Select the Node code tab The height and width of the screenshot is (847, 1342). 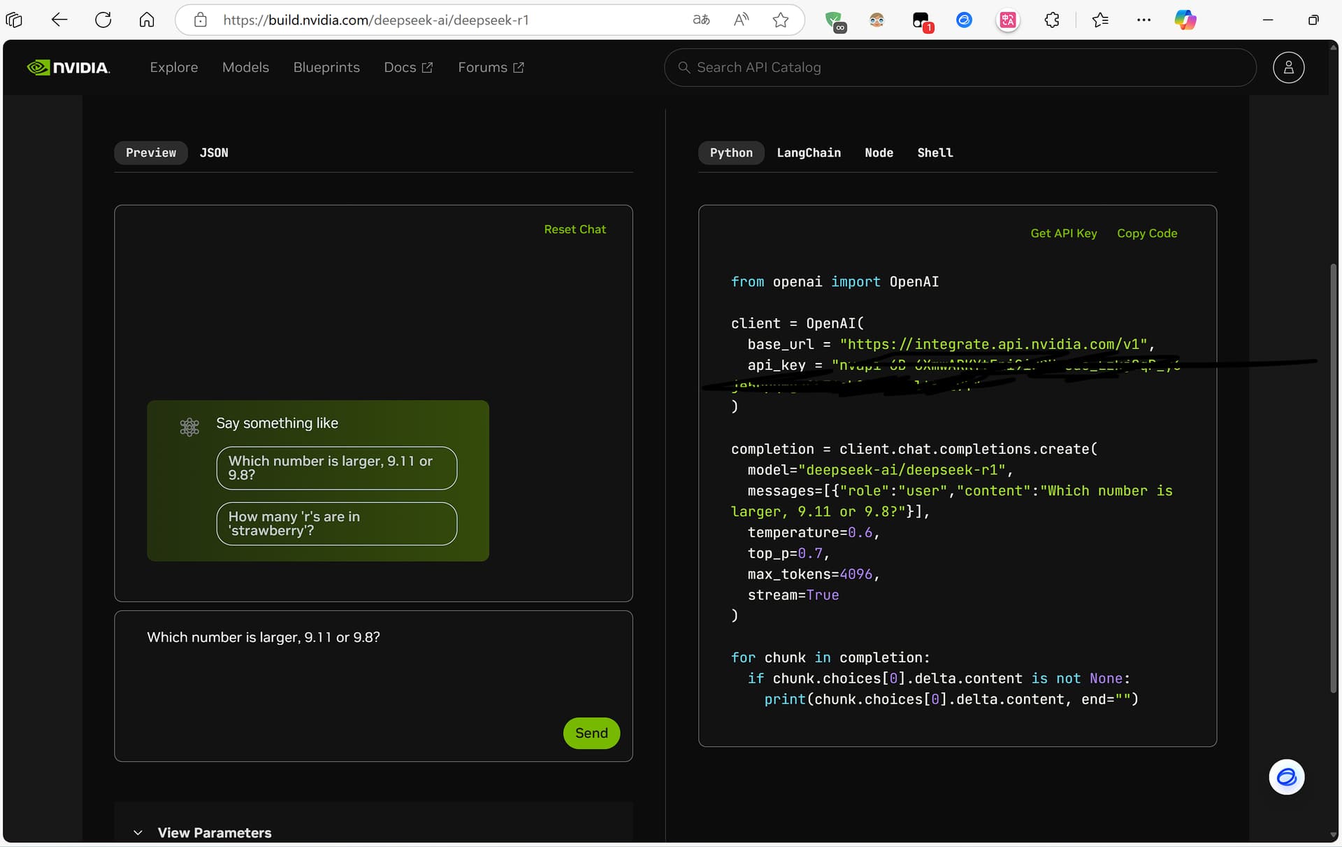pyautogui.click(x=879, y=152)
